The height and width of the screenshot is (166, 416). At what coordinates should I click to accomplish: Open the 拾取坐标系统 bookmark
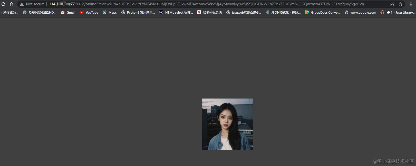[x=209, y=12]
